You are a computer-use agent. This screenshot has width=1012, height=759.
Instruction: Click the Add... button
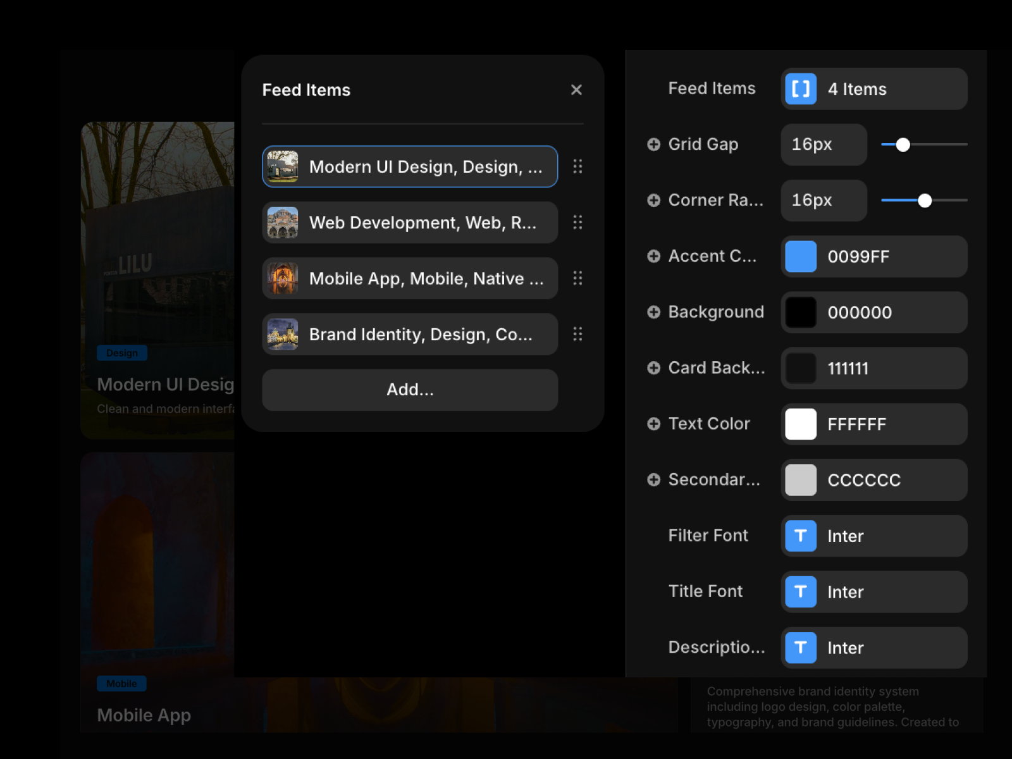[410, 390]
